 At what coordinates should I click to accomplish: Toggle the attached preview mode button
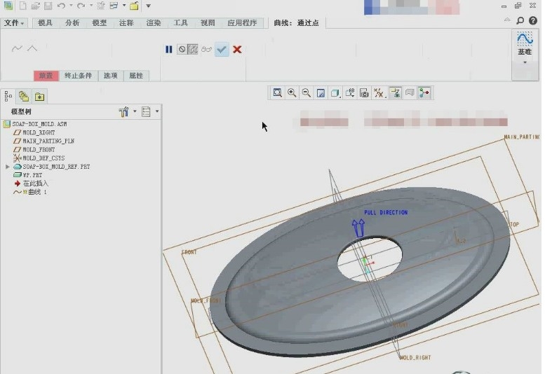193,49
